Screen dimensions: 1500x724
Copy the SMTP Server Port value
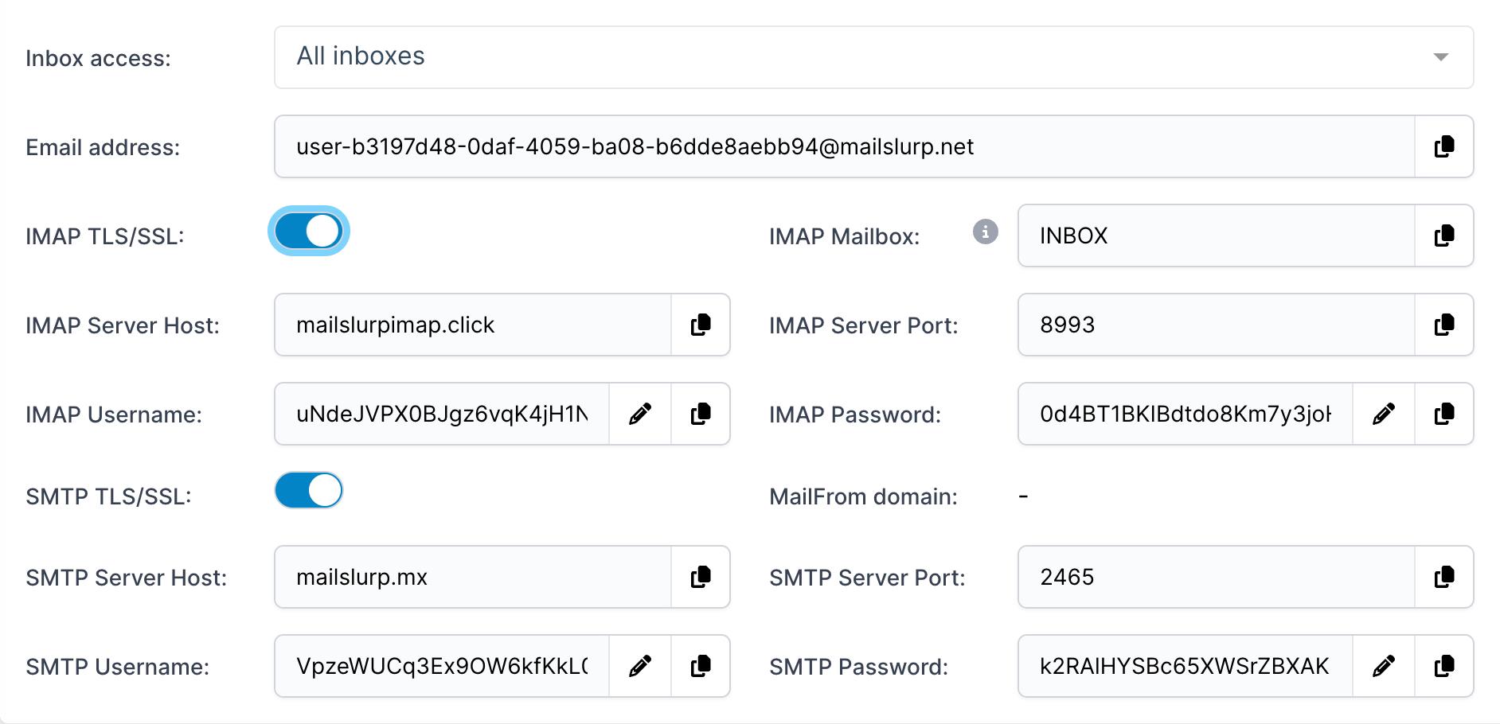[x=1443, y=577]
